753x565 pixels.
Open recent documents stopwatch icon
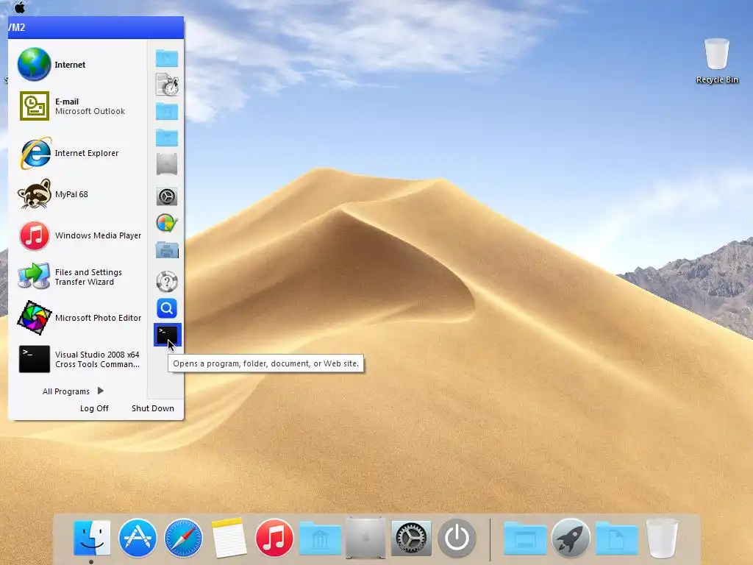(167, 85)
